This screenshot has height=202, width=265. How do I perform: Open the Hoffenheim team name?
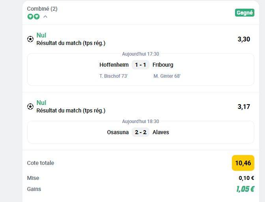114,65
